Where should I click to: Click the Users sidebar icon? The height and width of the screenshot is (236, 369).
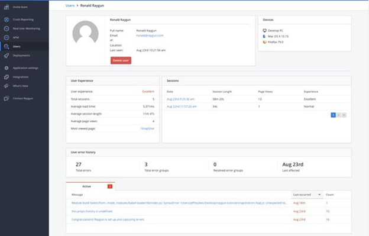(x=7, y=46)
